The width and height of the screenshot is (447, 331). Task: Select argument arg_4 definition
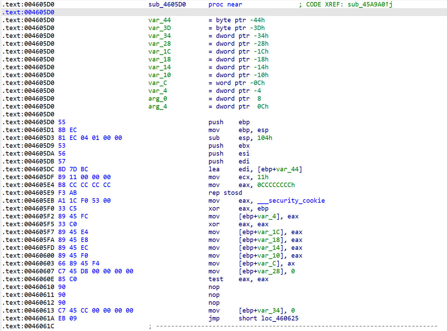pos(158,106)
